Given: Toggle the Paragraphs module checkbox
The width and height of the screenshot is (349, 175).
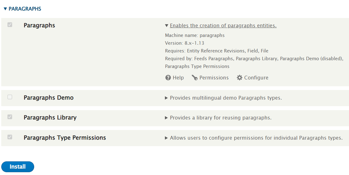Looking at the screenshot, I should point(10,25).
